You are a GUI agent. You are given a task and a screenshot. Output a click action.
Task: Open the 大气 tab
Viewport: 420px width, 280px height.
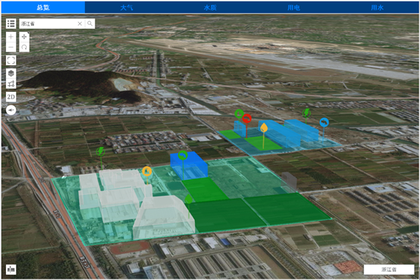(127, 8)
